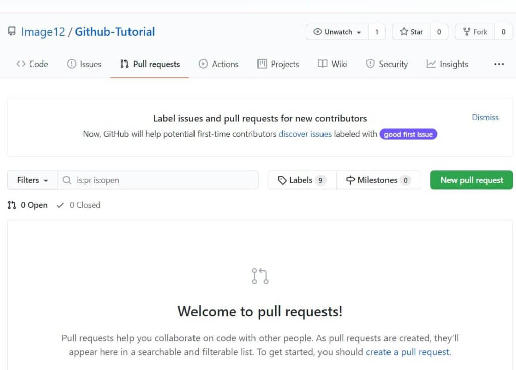Click the Welcome to pull requests! heading
This screenshot has height=370, width=516.
click(x=260, y=312)
